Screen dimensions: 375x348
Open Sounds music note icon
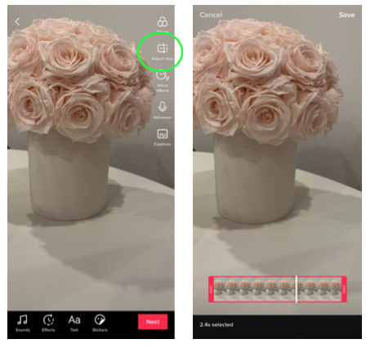[22, 323]
